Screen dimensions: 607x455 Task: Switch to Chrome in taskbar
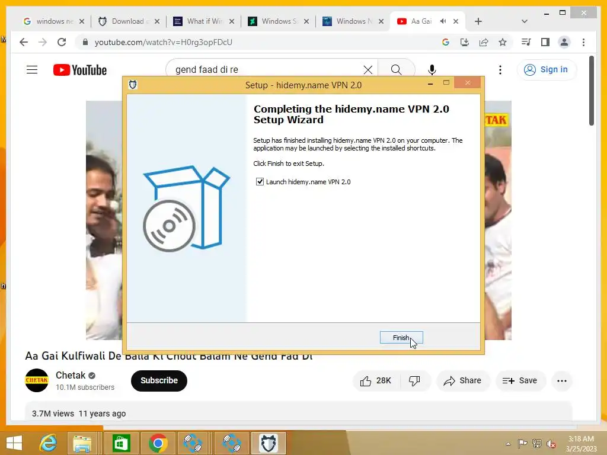158,443
